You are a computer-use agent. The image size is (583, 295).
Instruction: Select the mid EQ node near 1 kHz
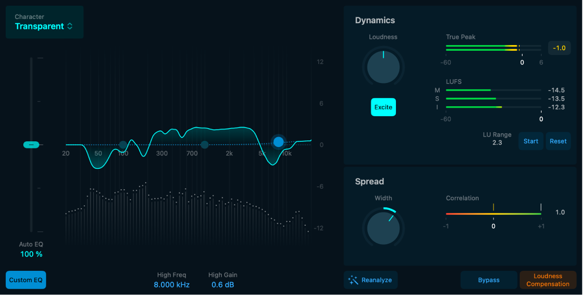(204, 145)
